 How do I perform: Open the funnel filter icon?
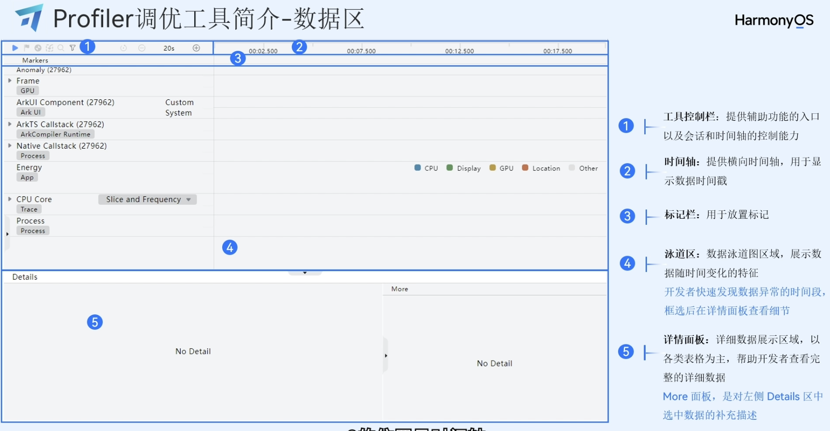72,48
